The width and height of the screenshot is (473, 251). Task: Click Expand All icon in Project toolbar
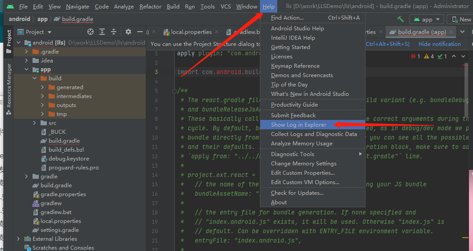coord(102,32)
